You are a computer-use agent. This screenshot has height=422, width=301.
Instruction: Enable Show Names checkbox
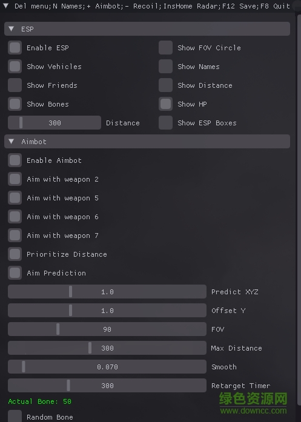[165, 67]
